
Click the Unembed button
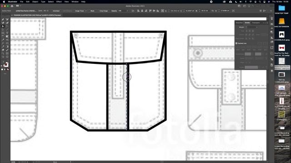click(x=56, y=11)
